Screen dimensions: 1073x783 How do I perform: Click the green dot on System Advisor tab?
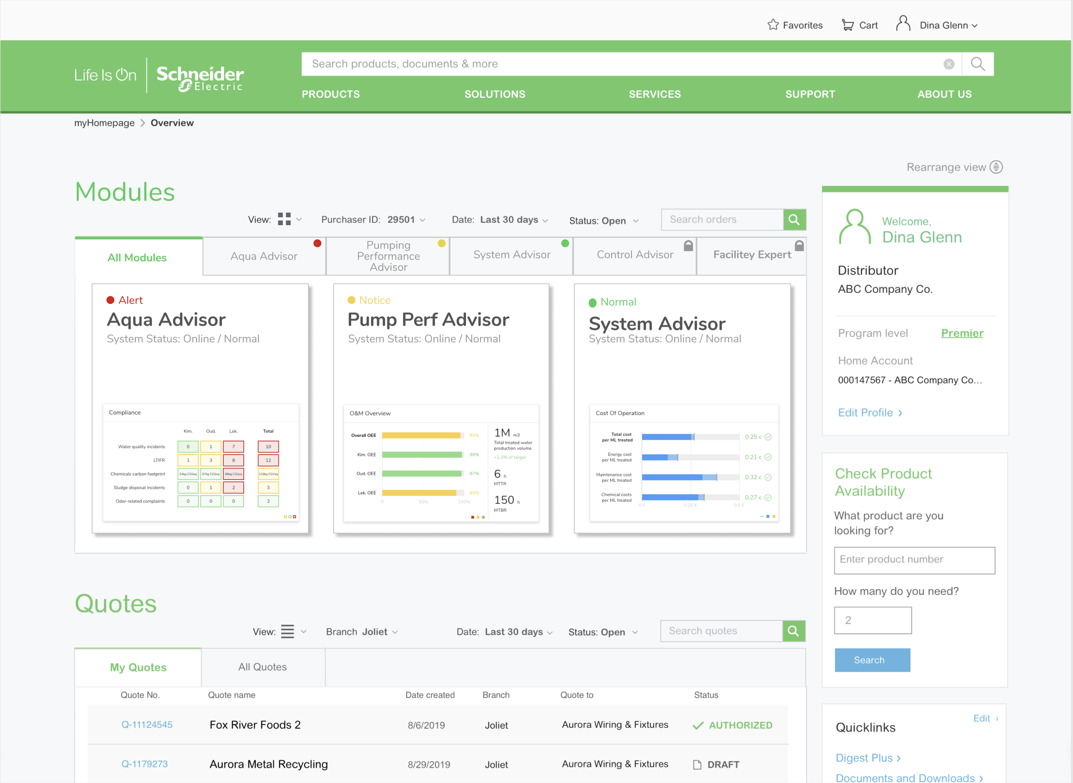click(565, 243)
